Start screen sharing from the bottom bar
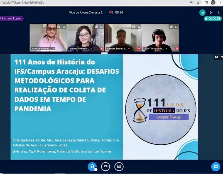This screenshot has height=174, width=223. click(119, 166)
